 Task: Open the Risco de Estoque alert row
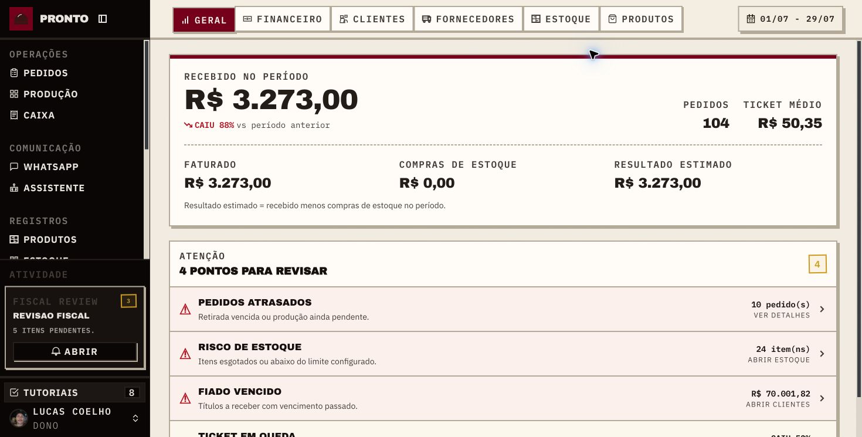[x=503, y=354]
